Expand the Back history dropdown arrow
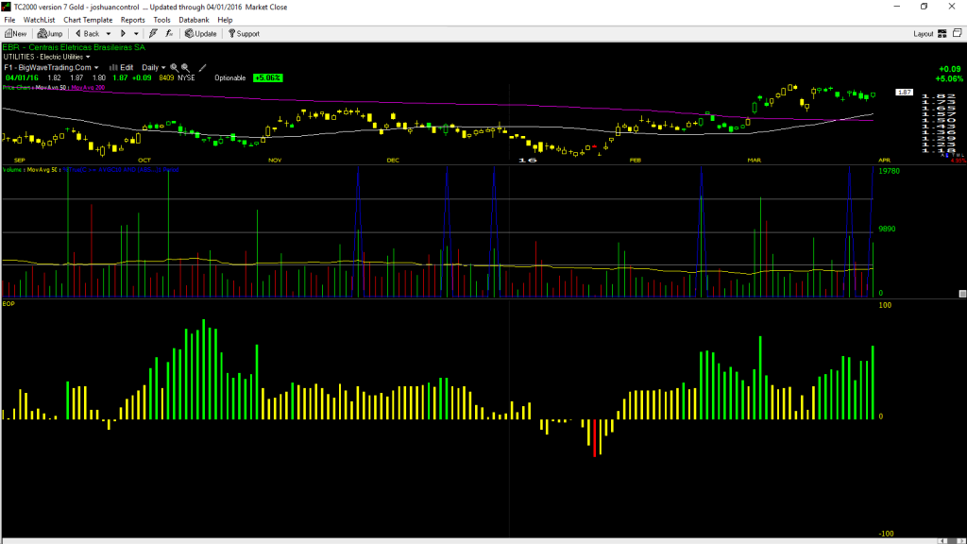The image size is (967, 544). tap(109, 34)
